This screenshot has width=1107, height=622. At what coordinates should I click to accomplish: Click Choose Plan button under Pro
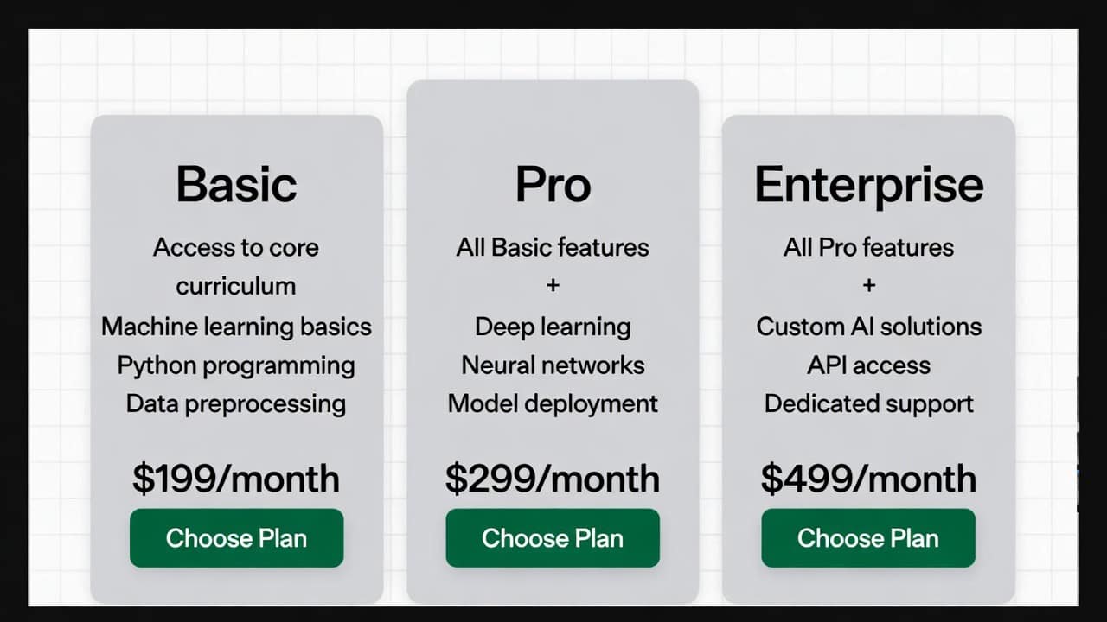(553, 538)
